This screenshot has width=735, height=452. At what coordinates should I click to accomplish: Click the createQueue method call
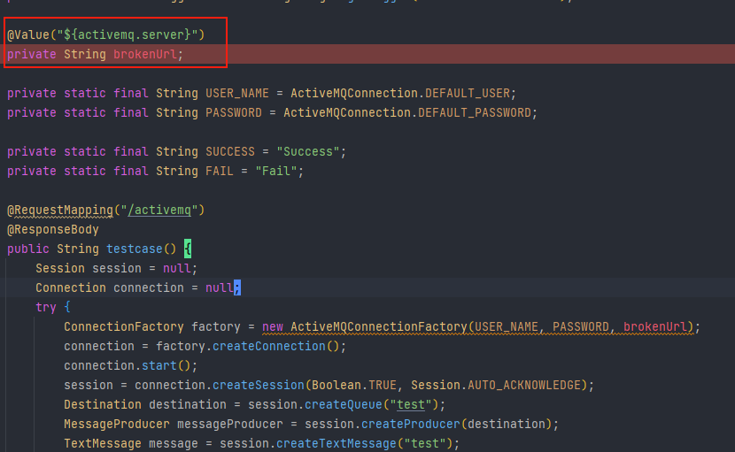pos(343,405)
